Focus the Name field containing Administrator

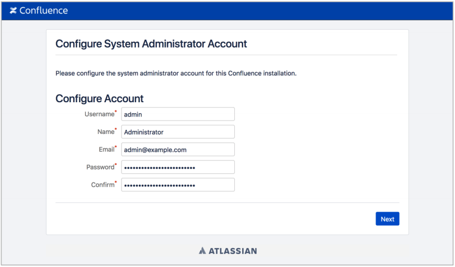(178, 132)
